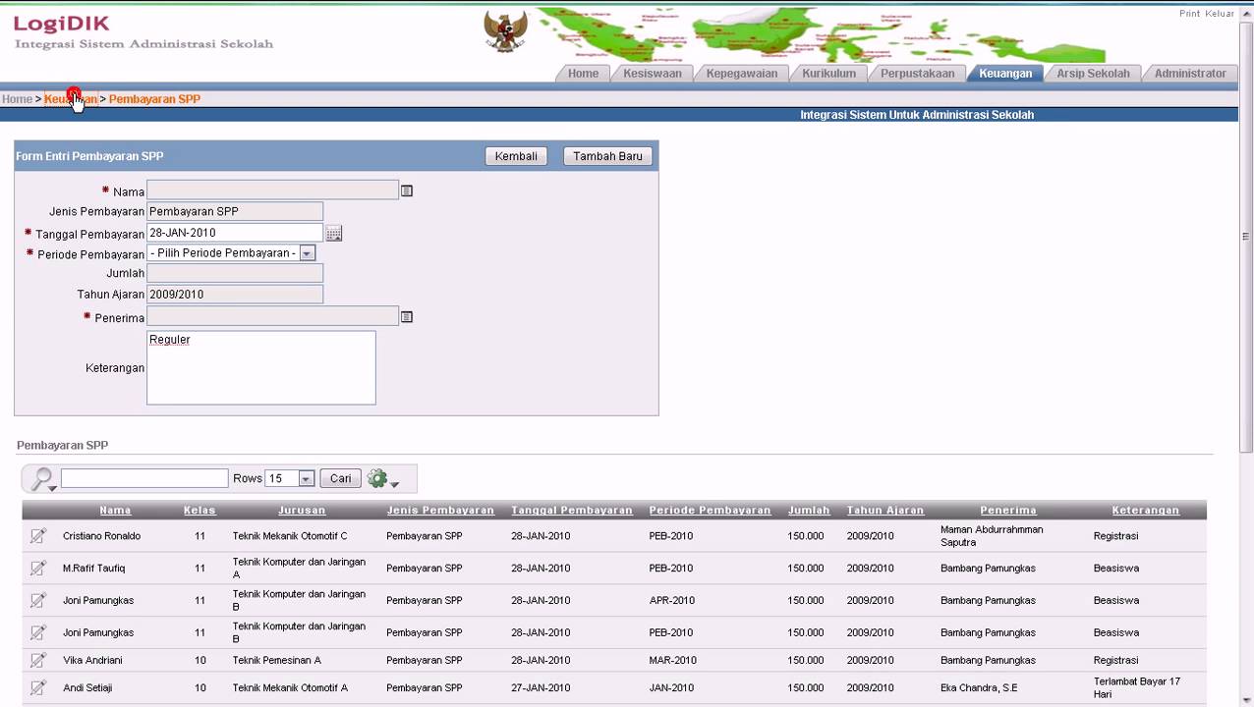Sort by the Penerima column header
The width and height of the screenshot is (1254, 707).
1008,511
